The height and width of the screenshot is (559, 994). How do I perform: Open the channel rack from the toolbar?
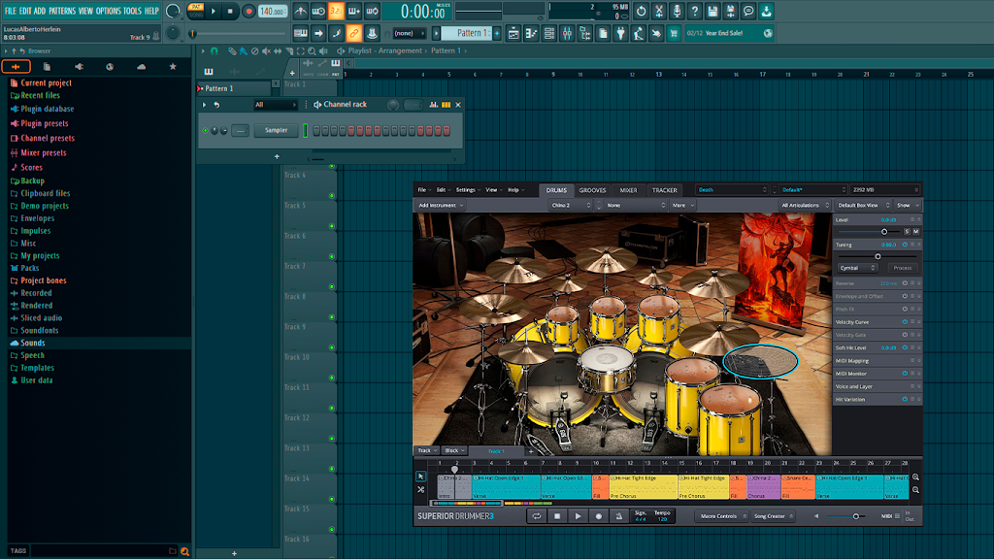pos(549,33)
